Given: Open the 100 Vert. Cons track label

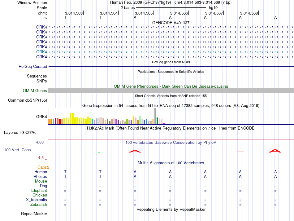Looking at the screenshot, I should tap(17, 150).
